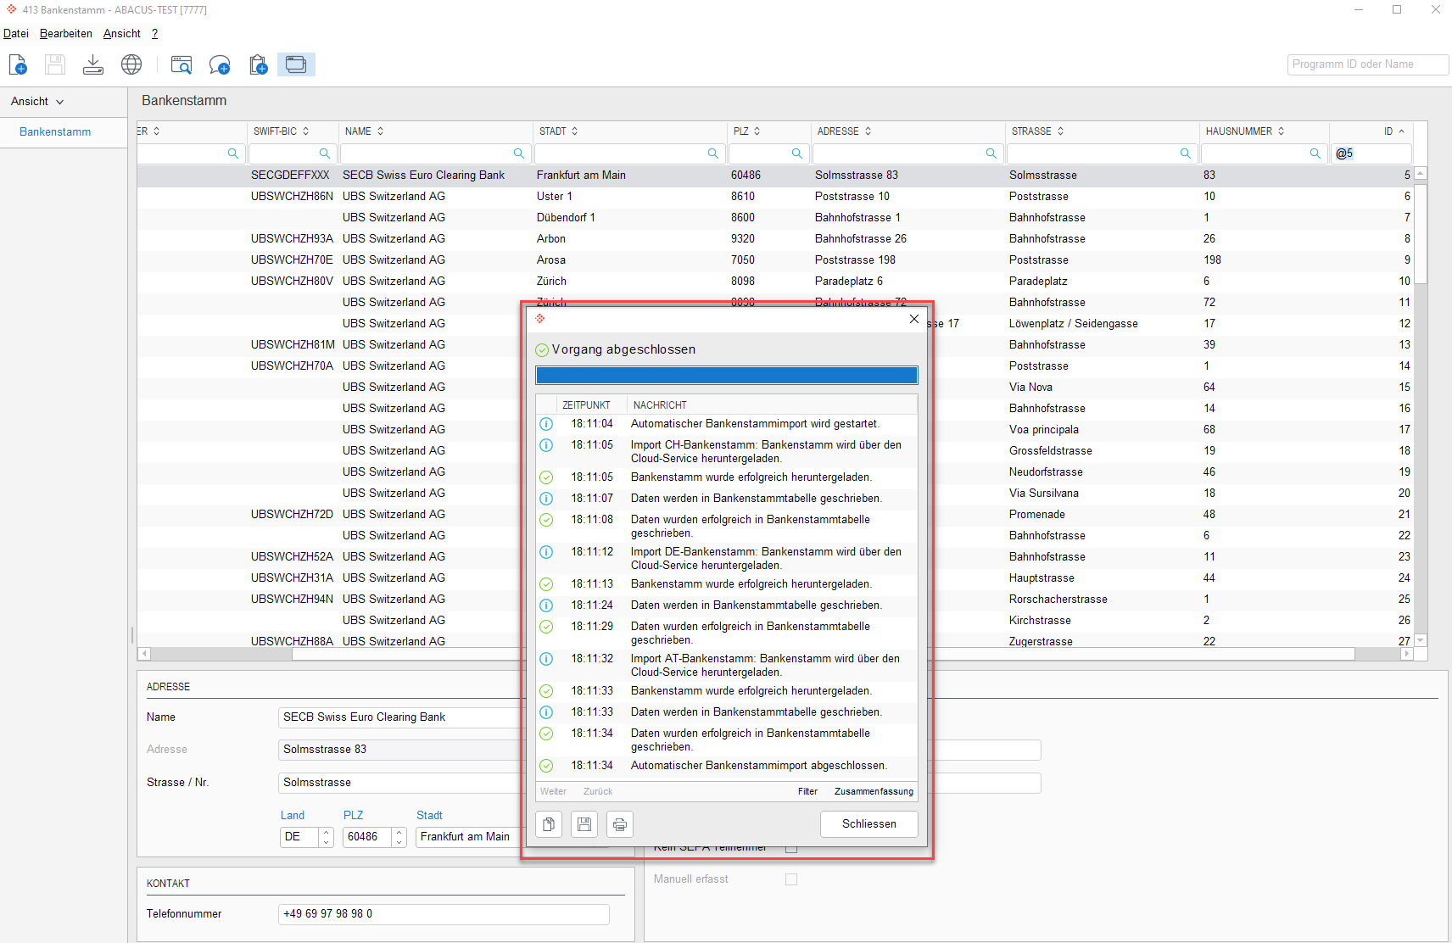Click search icon in PLZ filter field
This screenshot has height=943, width=1452.
pyautogui.click(x=796, y=153)
